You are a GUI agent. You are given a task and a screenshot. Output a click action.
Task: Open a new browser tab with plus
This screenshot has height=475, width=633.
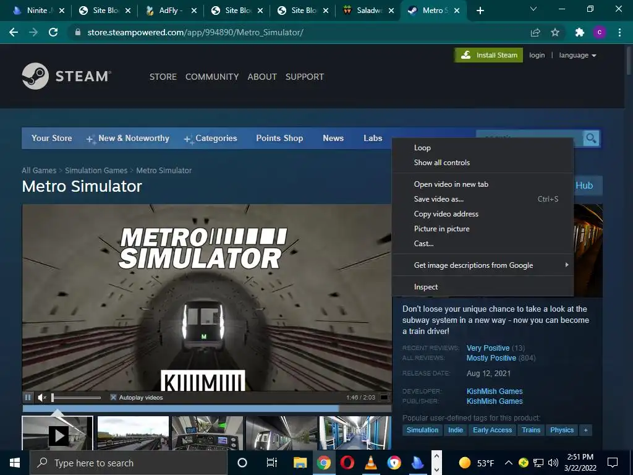coord(480,11)
